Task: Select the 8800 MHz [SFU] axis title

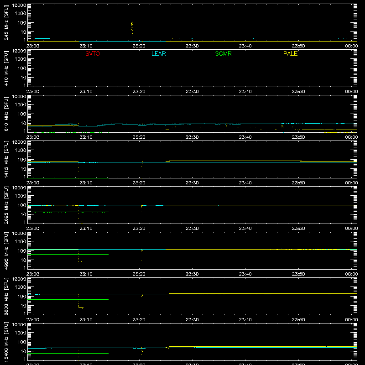Action: click(x=6, y=297)
